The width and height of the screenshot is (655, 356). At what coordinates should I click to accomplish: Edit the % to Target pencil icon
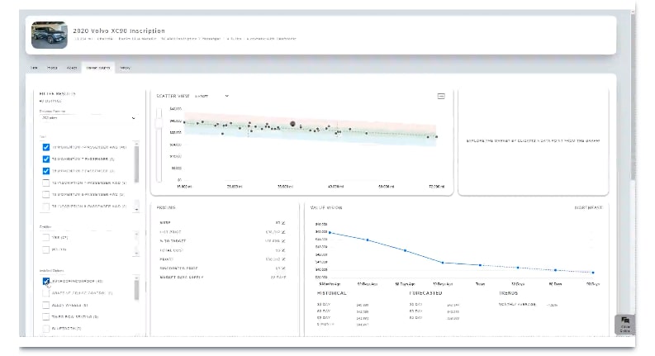[x=283, y=241]
